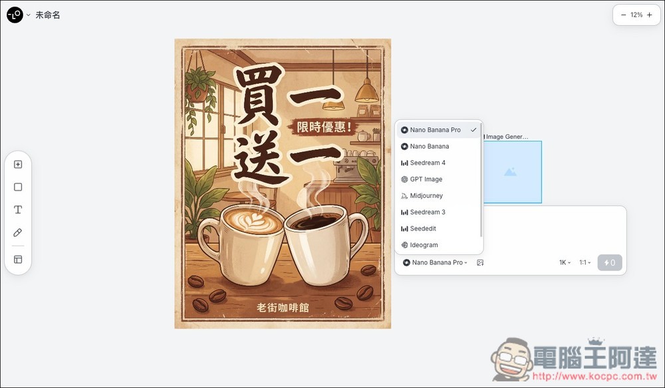Viewport: 665px width, 388px height.
Task: Click the 12% zoom level indicator
Action: [x=636, y=15]
